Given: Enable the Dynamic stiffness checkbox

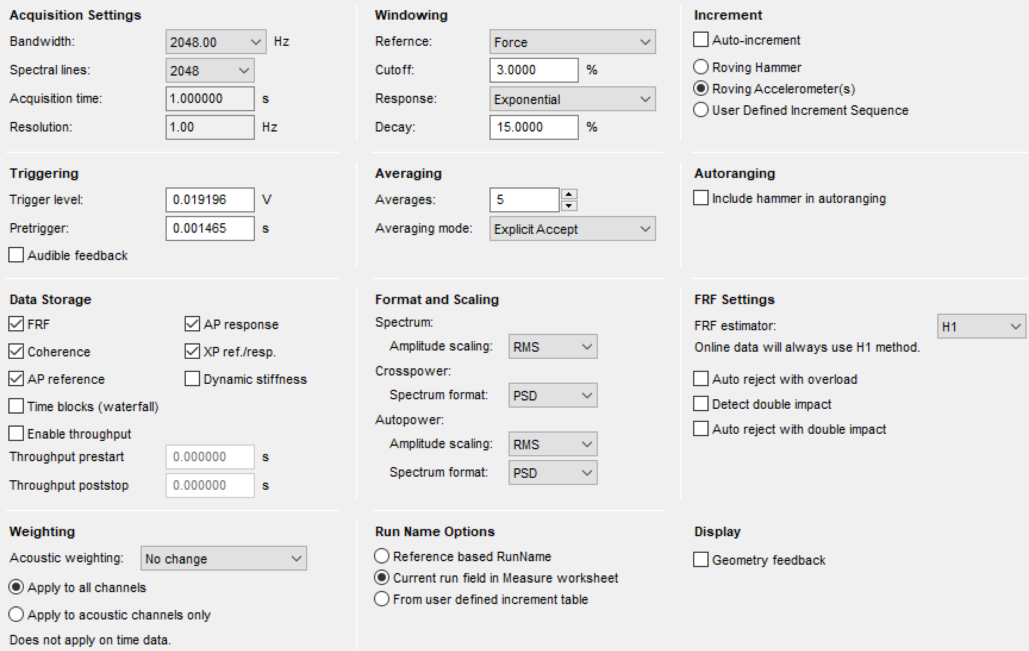Looking at the screenshot, I should coord(192,379).
